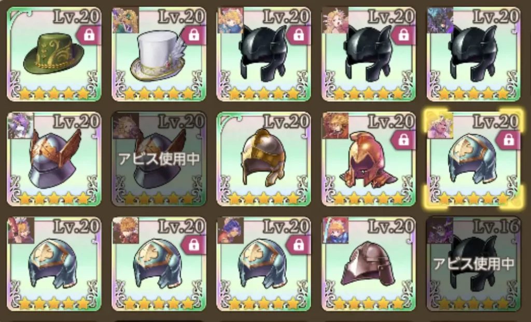Choose the winged silver helmet without overlay

click(54, 159)
